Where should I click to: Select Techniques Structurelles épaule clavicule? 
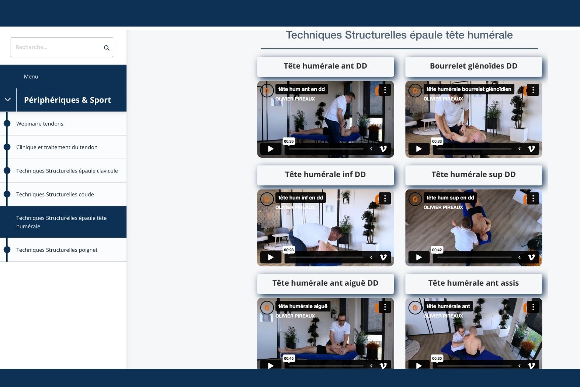[67, 171]
